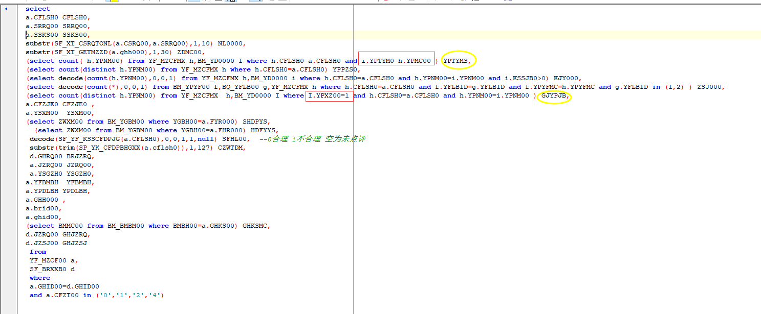Click the line 'a.CFLSH0 CFLSH0,'

point(58,17)
